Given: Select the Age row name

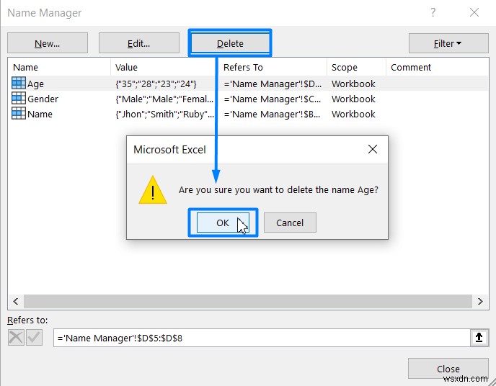Looking at the screenshot, I should [35, 84].
